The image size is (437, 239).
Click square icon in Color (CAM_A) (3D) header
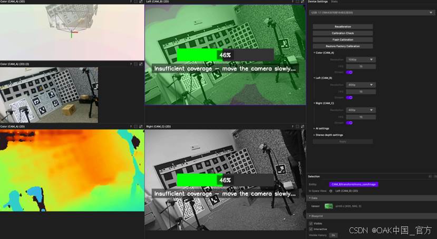(x=136, y=2)
